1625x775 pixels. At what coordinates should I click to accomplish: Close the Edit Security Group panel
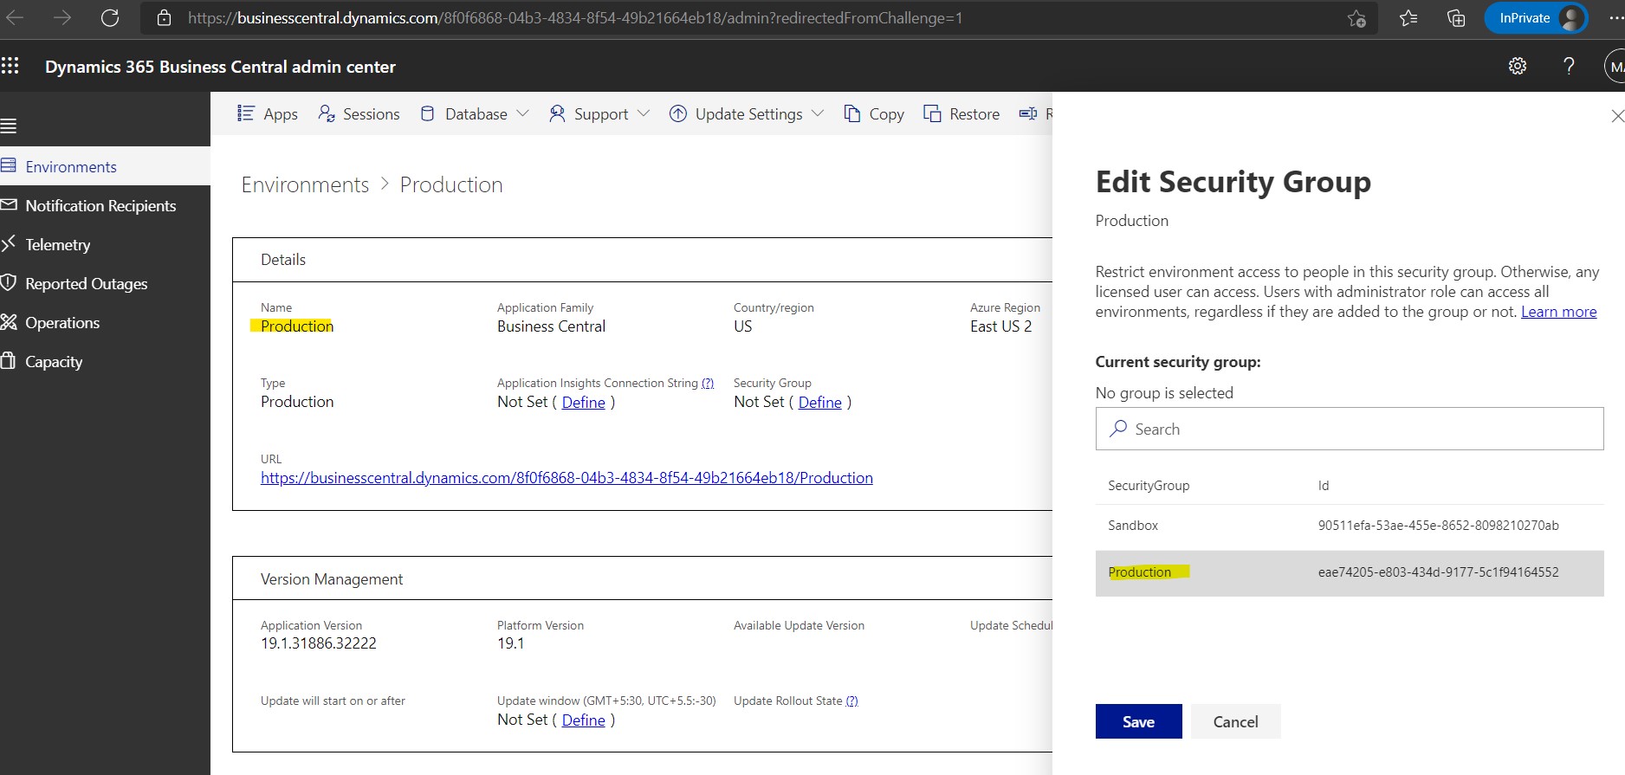coord(1616,115)
